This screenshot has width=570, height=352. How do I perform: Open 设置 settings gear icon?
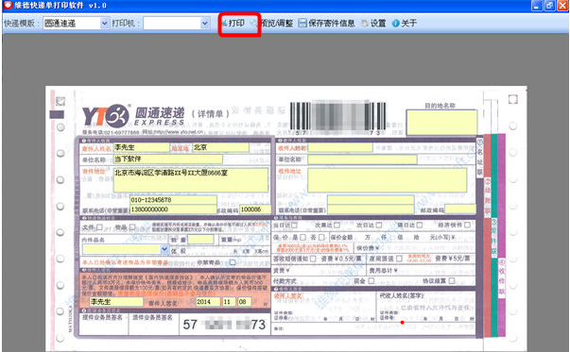click(x=364, y=24)
